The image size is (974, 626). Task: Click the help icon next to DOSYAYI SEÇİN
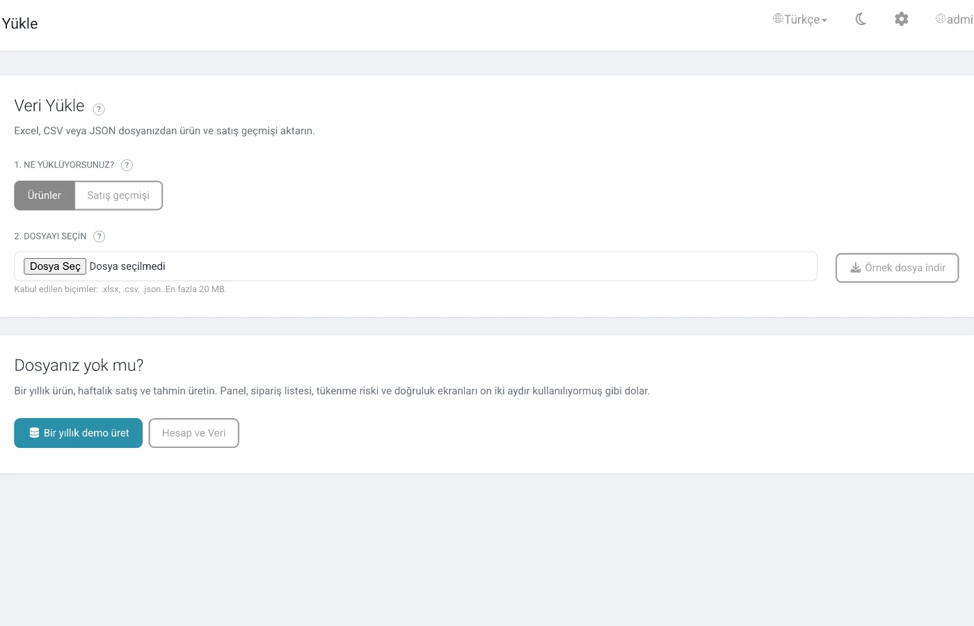(99, 236)
